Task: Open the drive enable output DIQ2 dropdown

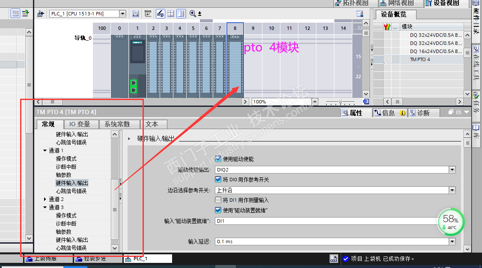Action: pos(452,170)
